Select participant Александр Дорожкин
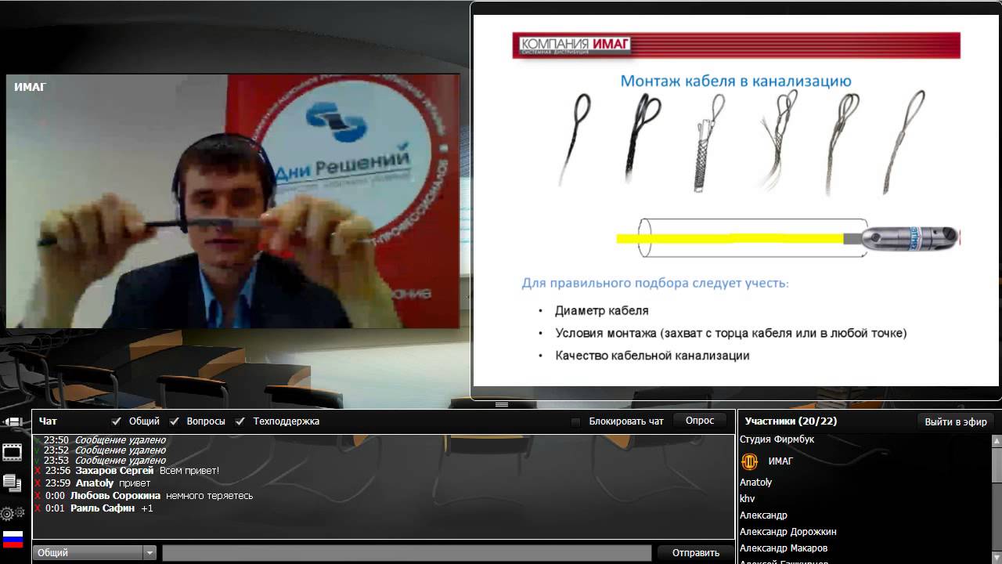Screen dimensions: 1002x564 pyautogui.click(x=788, y=532)
